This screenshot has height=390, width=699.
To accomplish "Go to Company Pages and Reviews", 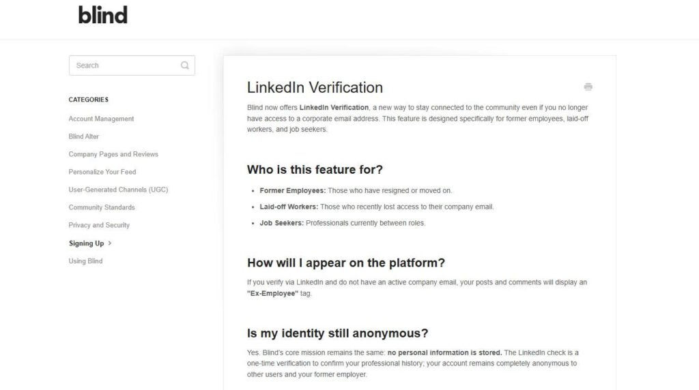I will click(x=113, y=155).
